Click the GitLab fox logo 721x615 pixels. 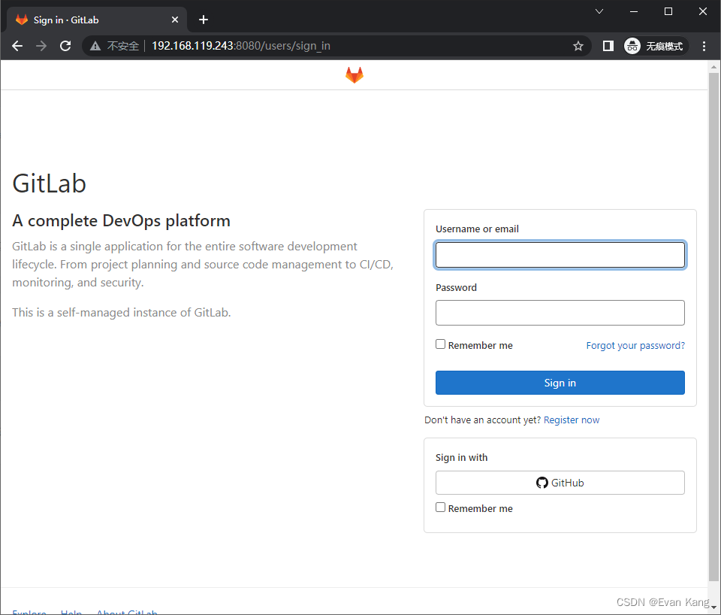point(354,74)
